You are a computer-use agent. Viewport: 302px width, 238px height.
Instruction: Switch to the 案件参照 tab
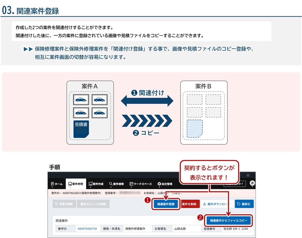76,184
